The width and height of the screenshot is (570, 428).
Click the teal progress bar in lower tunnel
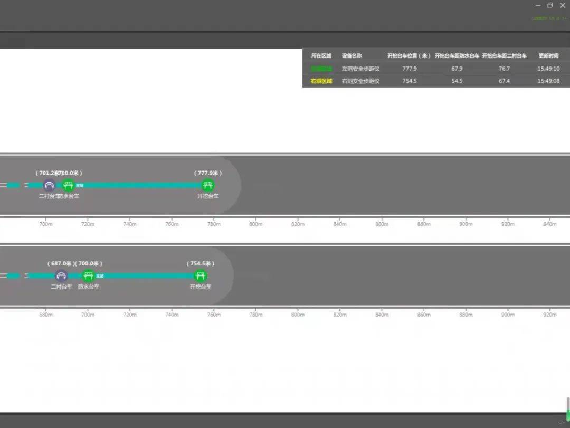click(x=142, y=275)
